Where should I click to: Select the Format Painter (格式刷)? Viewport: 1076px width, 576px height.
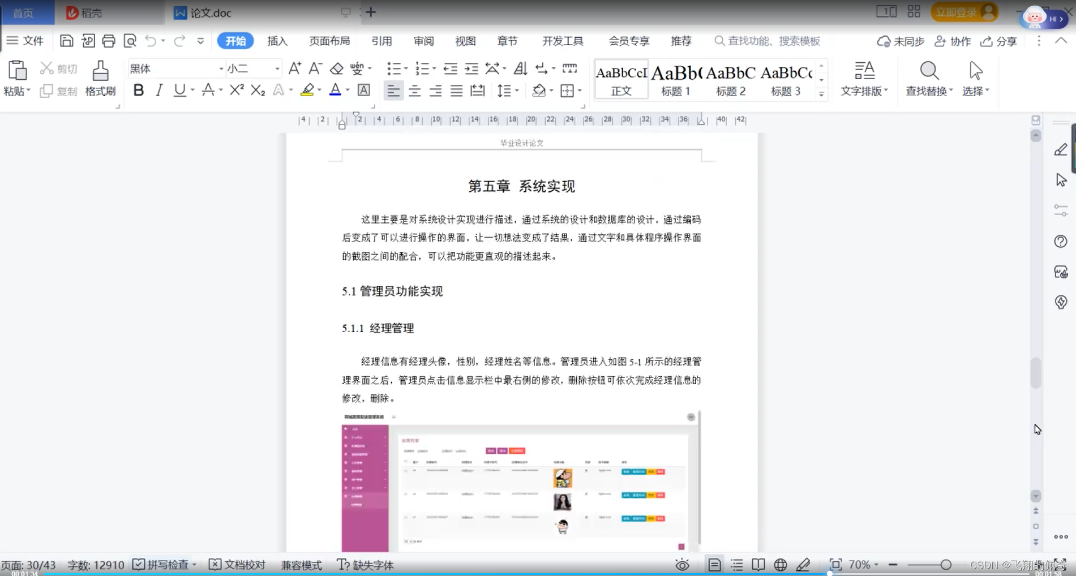100,79
